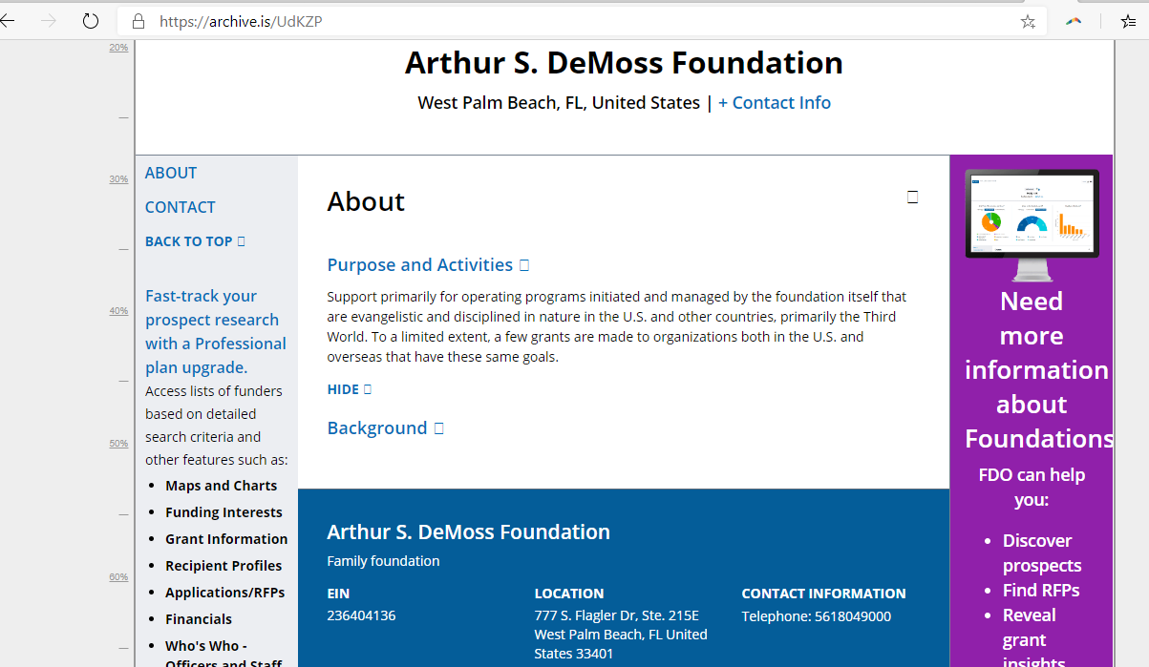Screen dimensions: 1149x667
Task: Bookmark page with the star icon
Action: point(1028,21)
